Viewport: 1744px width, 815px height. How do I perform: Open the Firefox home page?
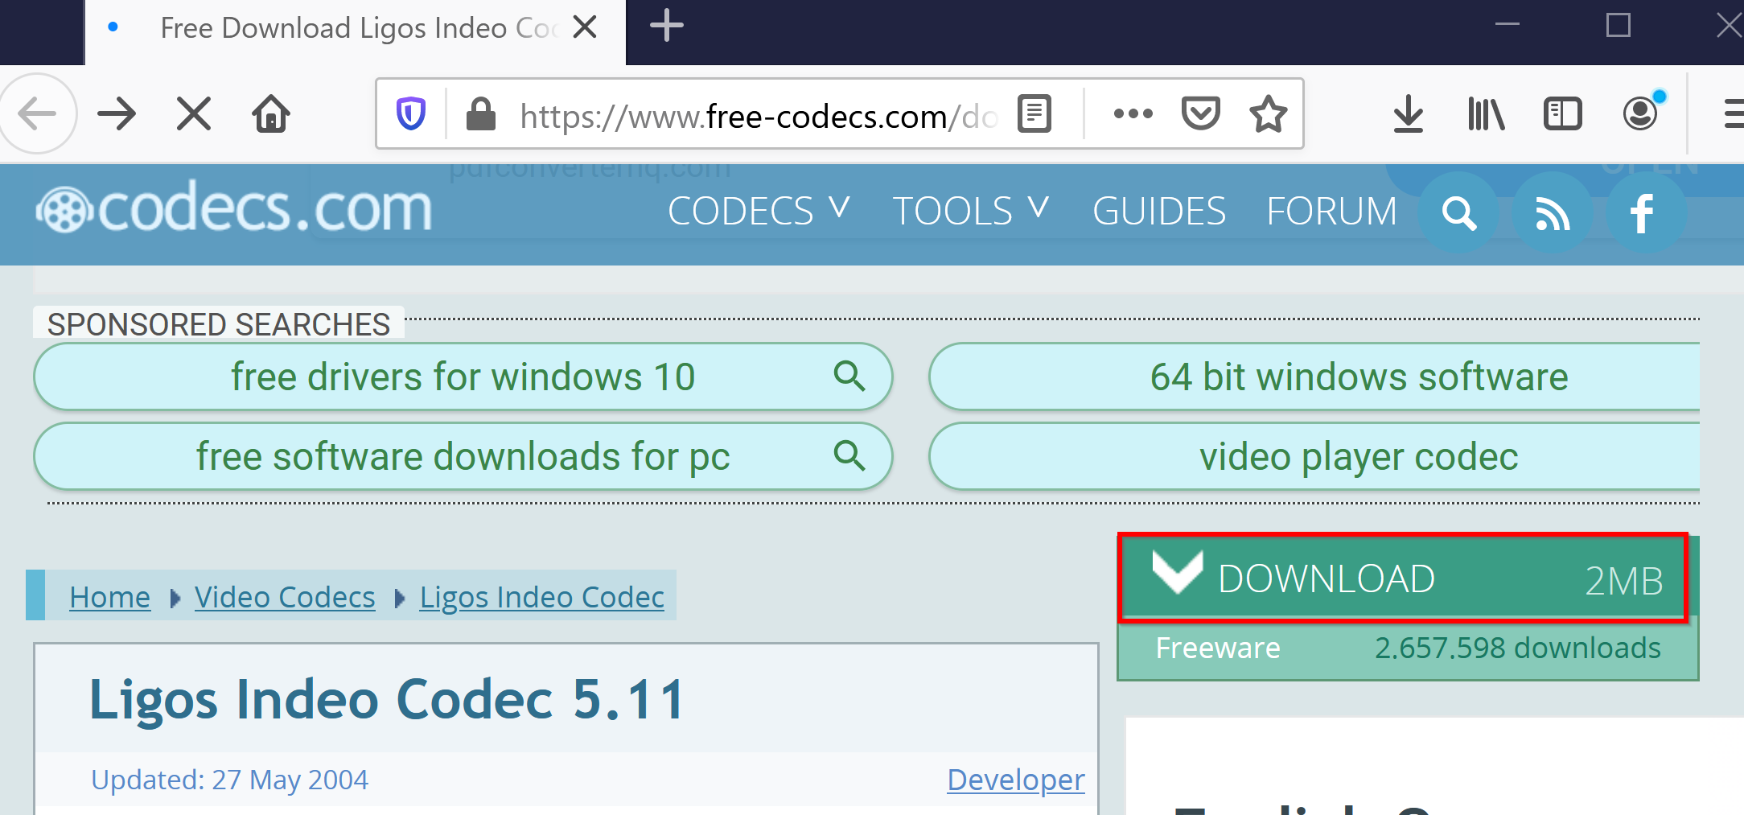[271, 114]
